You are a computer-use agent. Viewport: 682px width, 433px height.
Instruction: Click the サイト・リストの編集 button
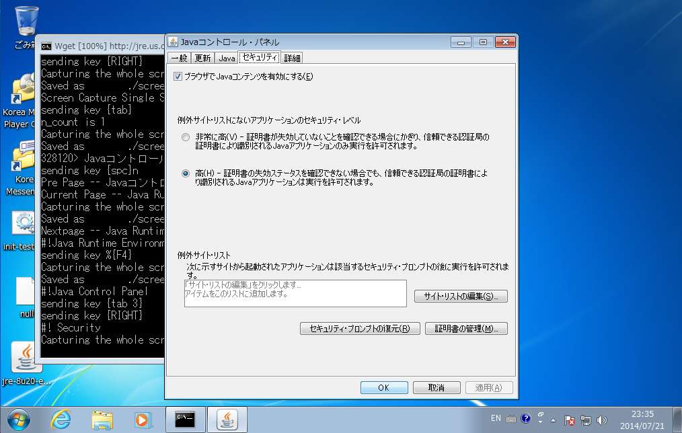(x=461, y=297)
